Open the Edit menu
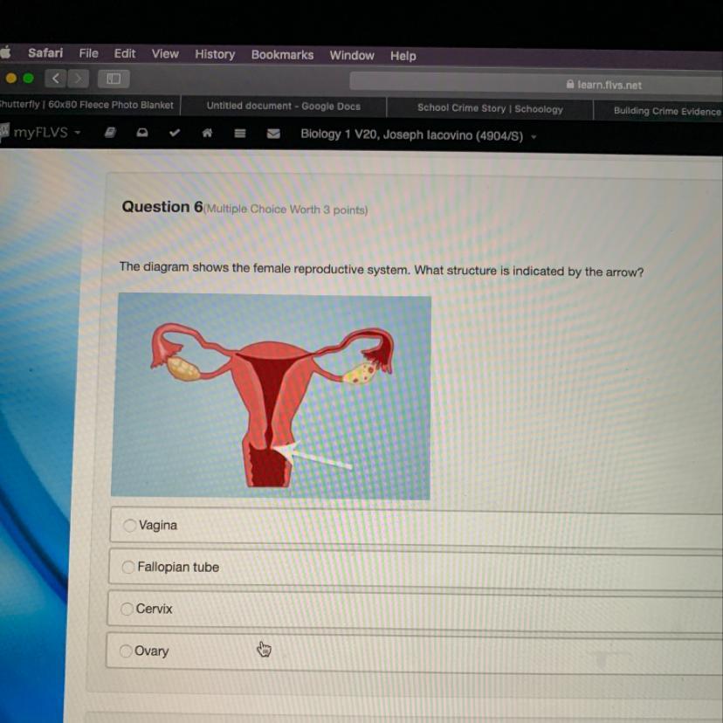This screenshot has width=723, height=723. coord(125,53)
